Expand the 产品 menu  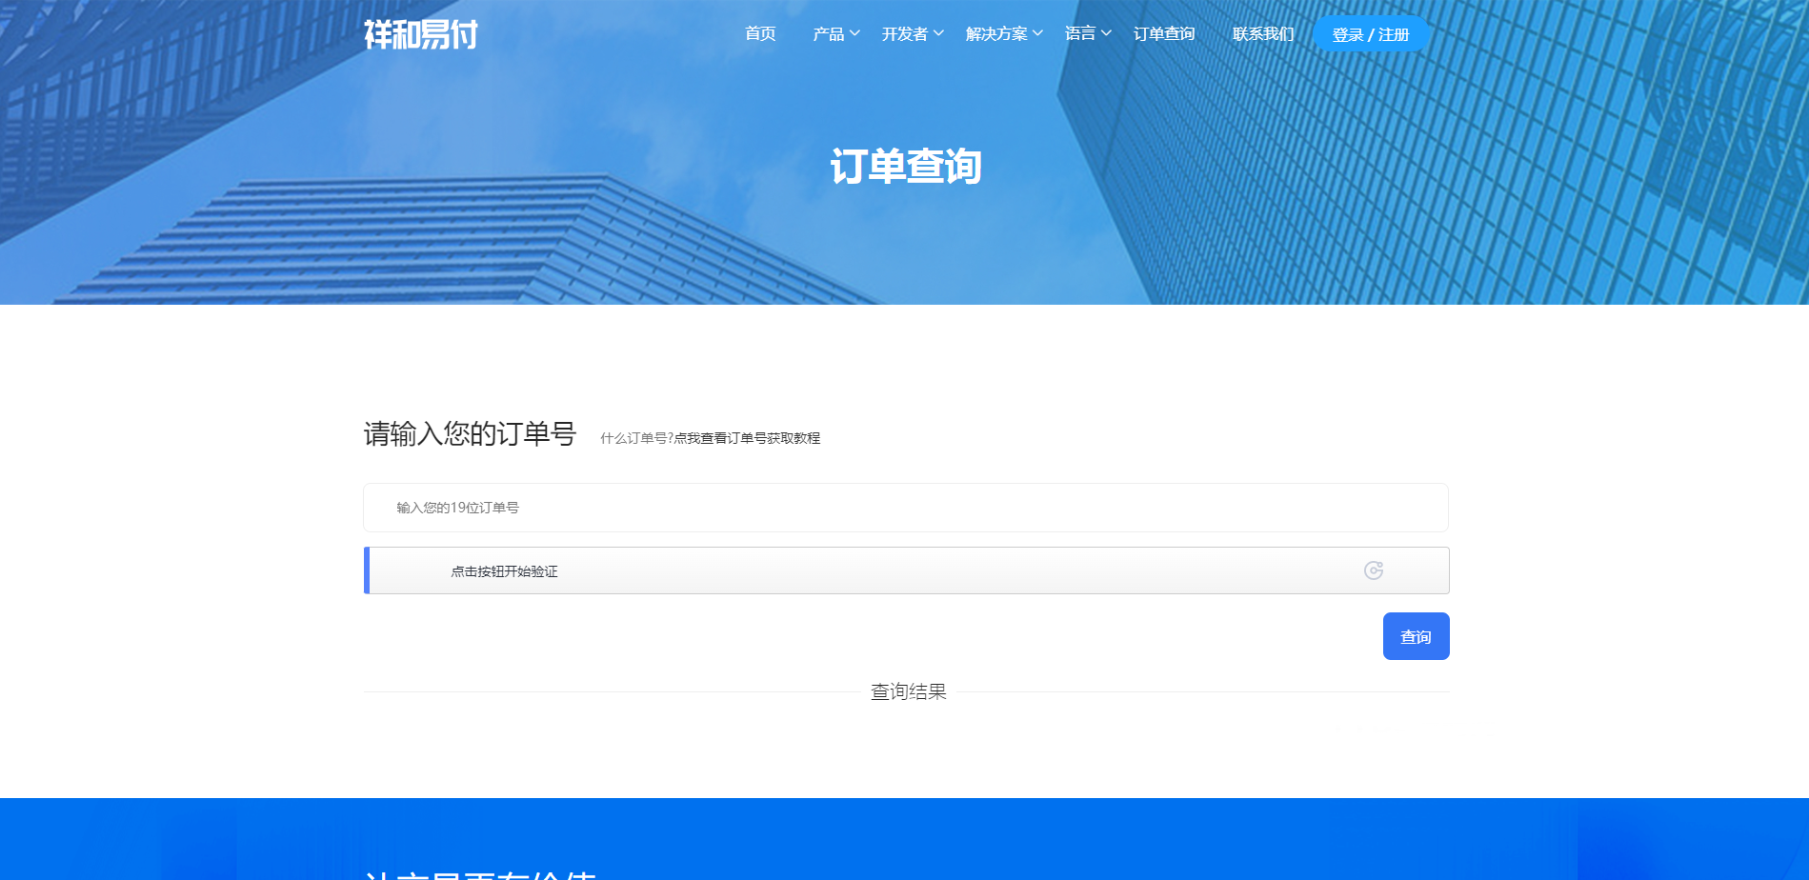coord(828,34)
